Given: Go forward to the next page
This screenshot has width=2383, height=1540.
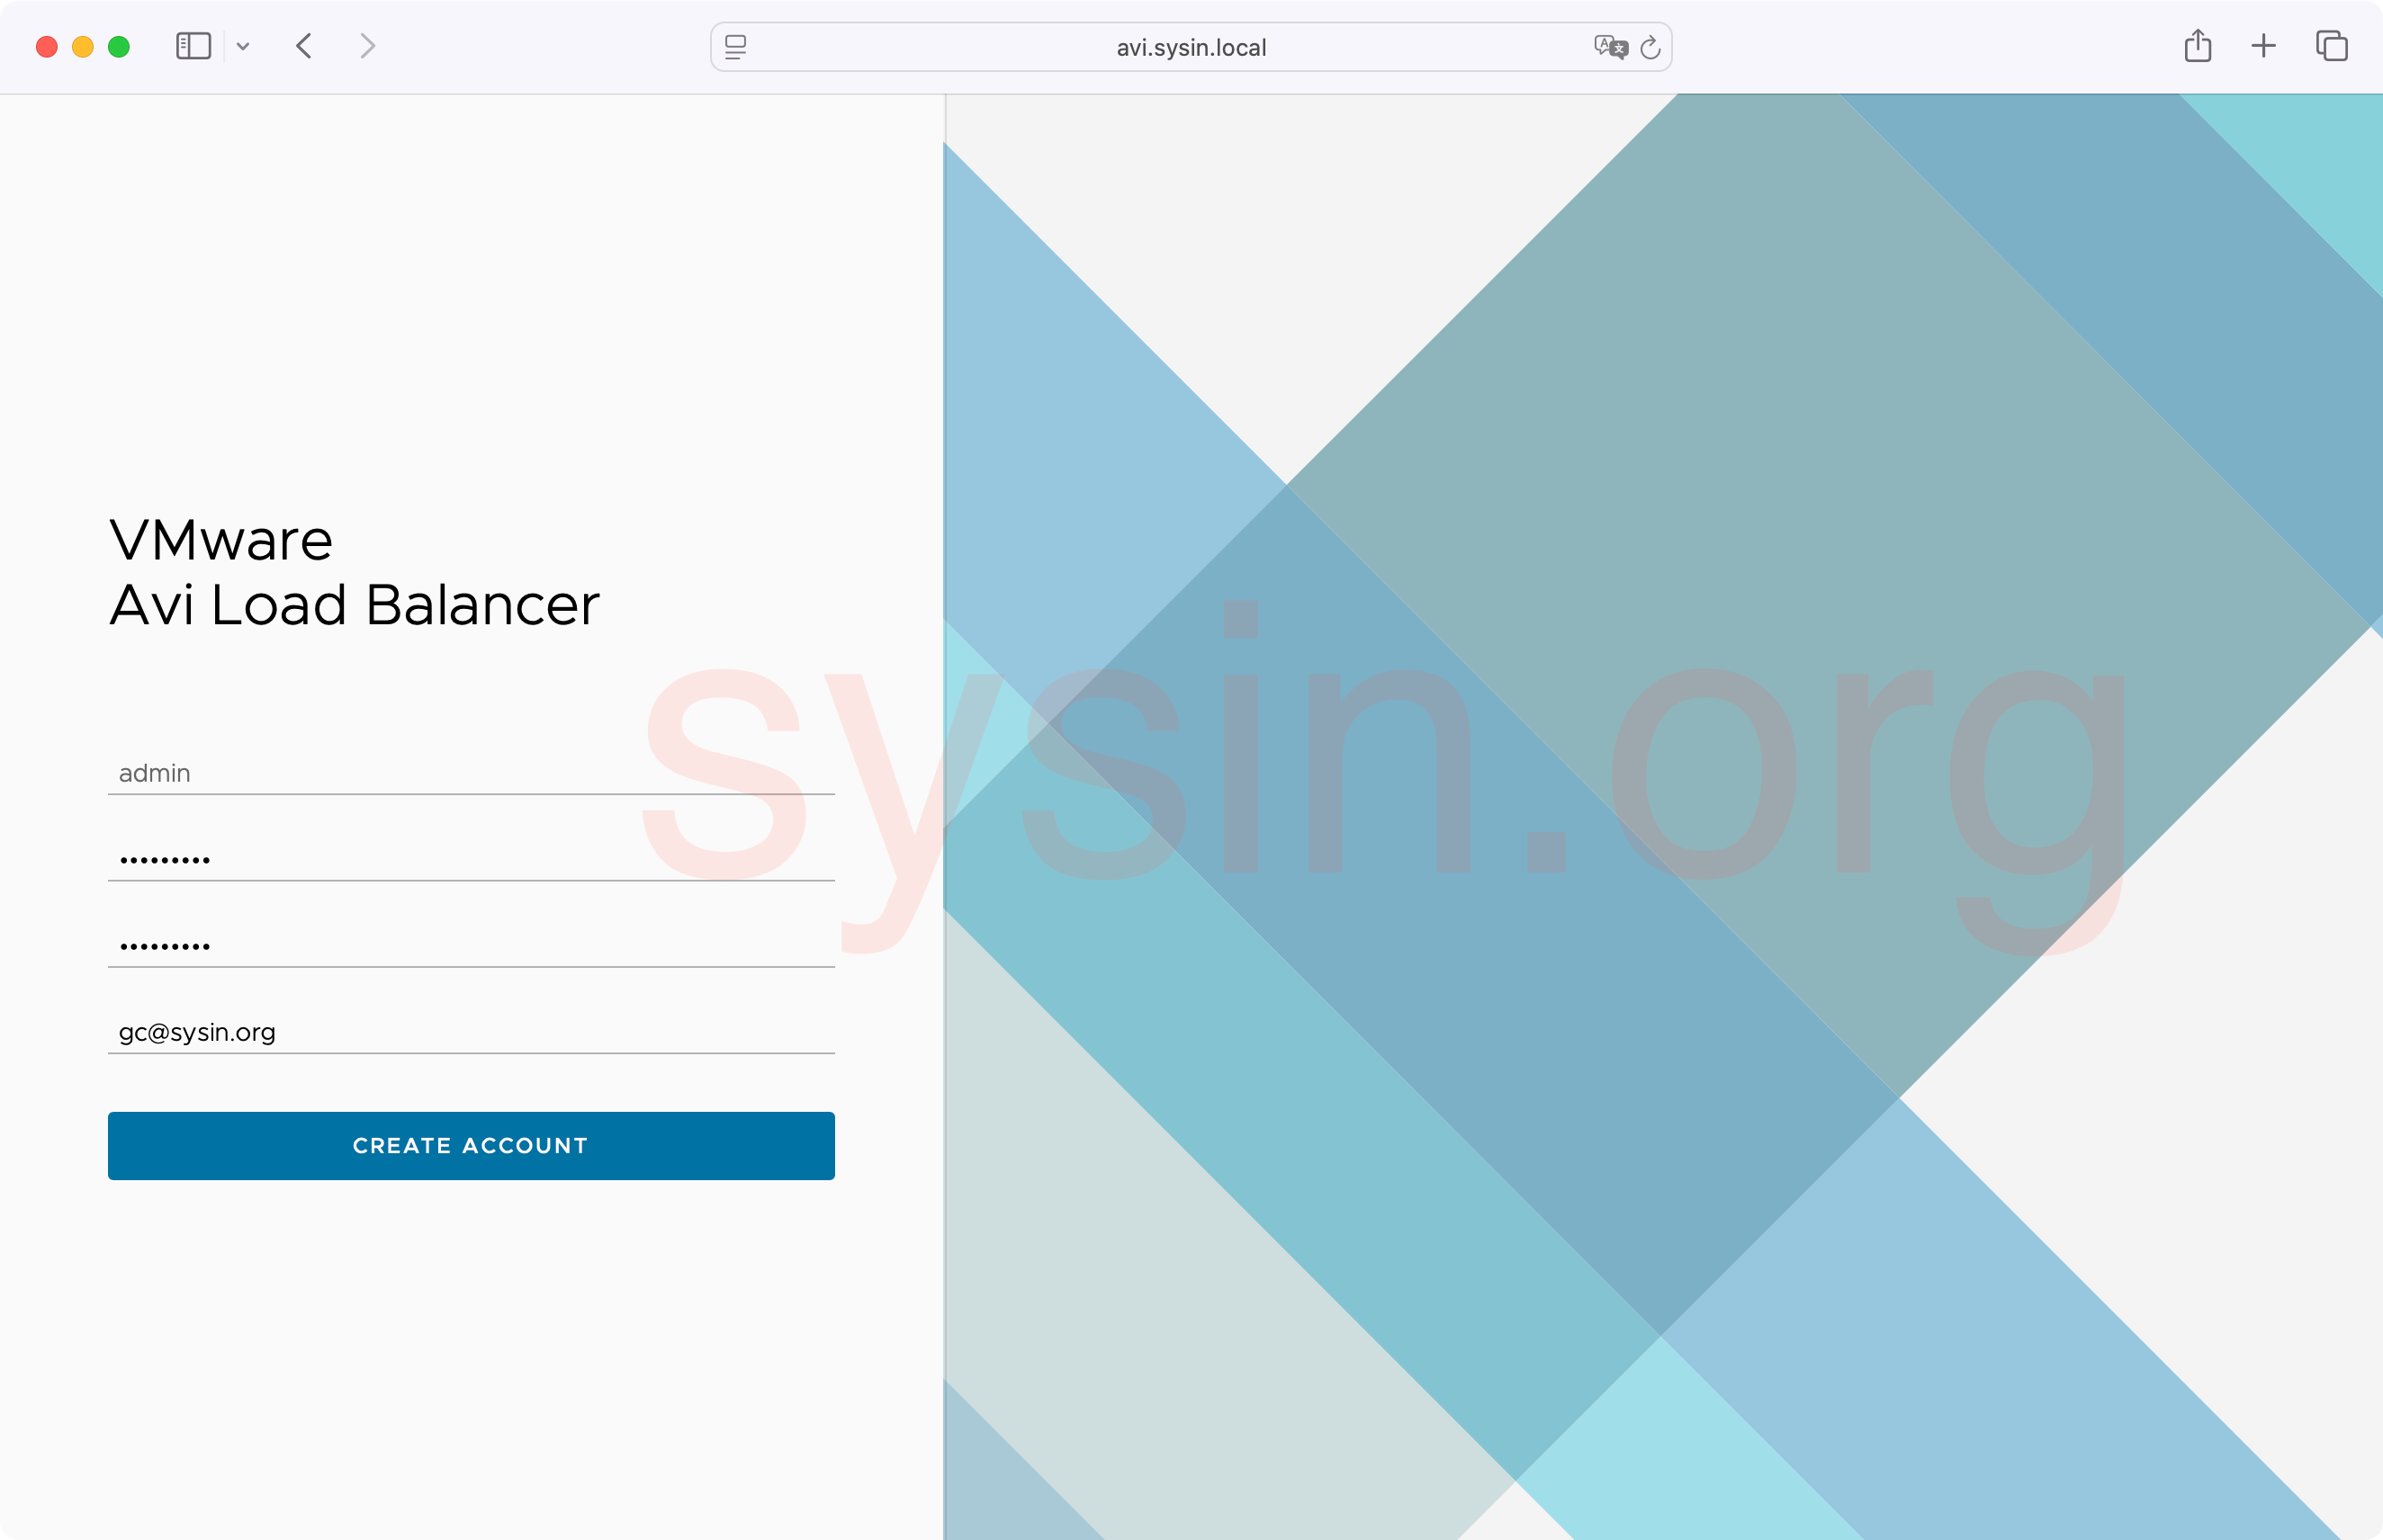Looking at the screenshot, I should click(367, 46).
